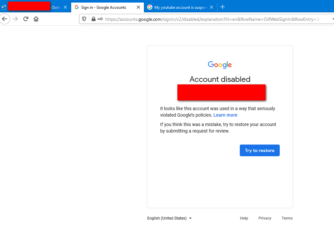Open the Help link in footer

click(244, 218)
